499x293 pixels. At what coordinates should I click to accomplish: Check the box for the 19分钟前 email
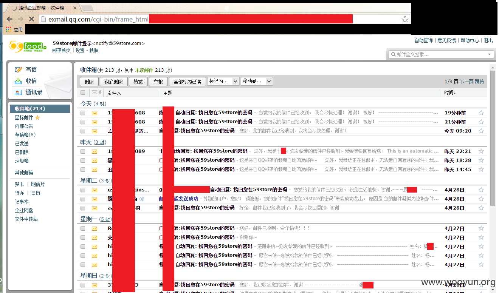83,113
